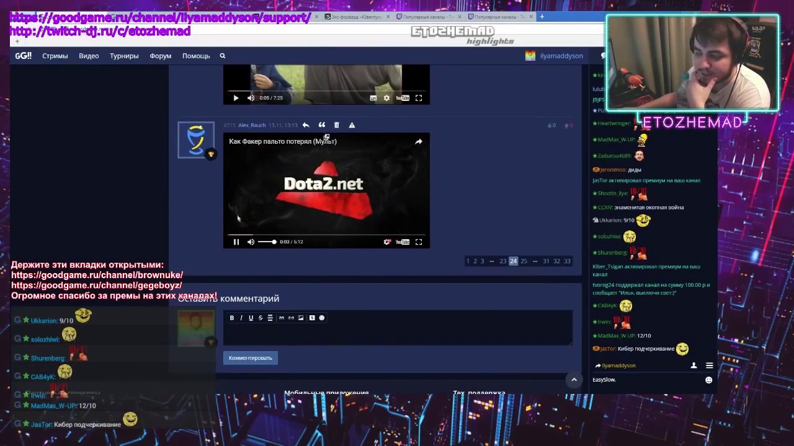Screen dimensions: 794x446
Task: Jump to last comments page 33
Action: (567, 261)
